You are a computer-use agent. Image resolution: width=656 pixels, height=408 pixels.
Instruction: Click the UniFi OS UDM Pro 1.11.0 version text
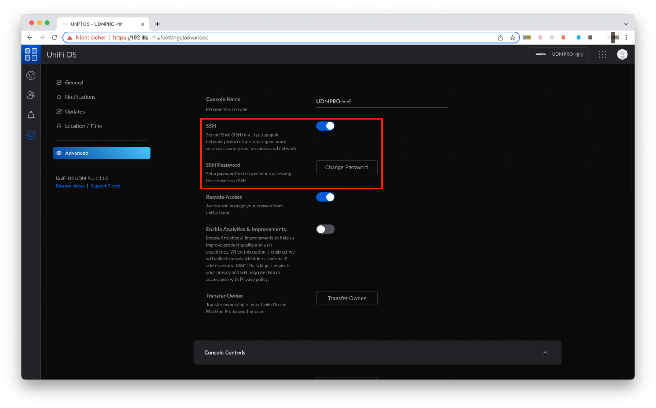[x=82, y=178]
